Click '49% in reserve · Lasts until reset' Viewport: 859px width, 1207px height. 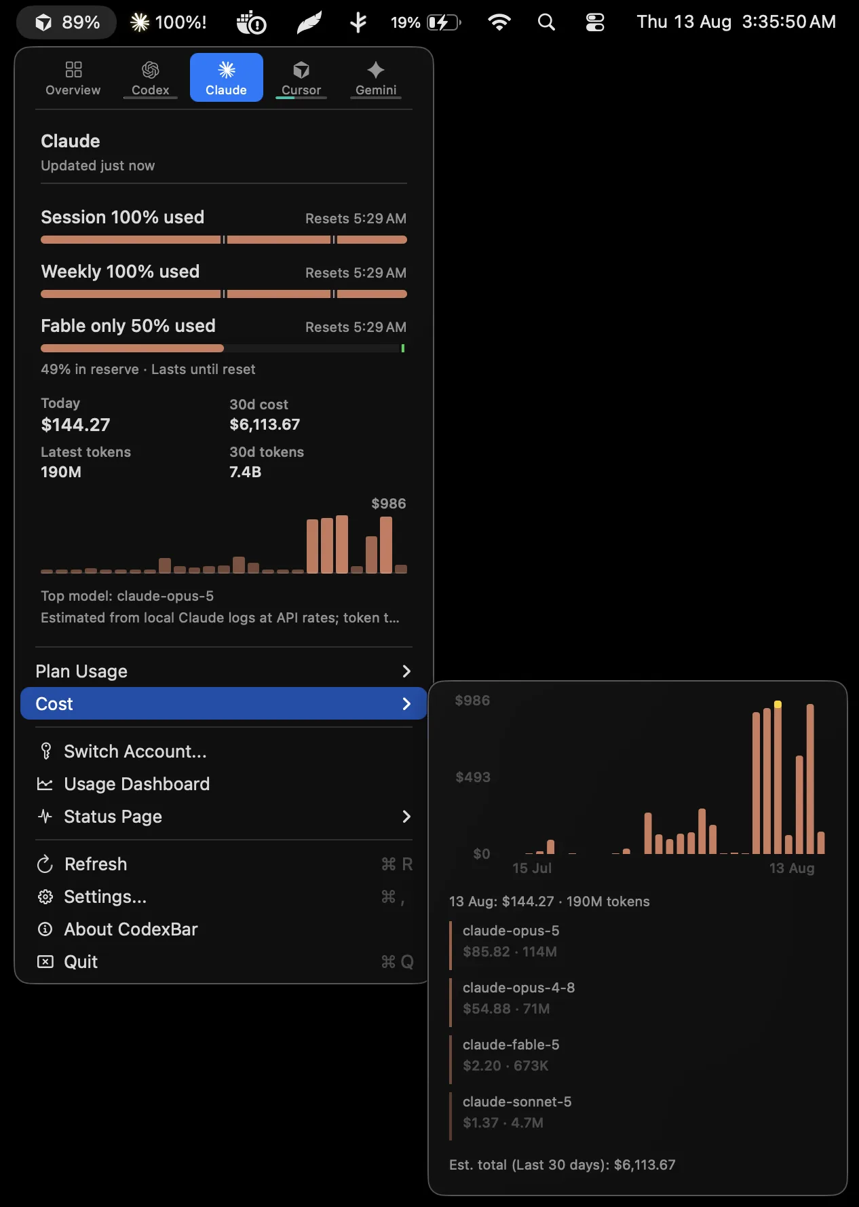pyautogui.click(x=148, y=369)
